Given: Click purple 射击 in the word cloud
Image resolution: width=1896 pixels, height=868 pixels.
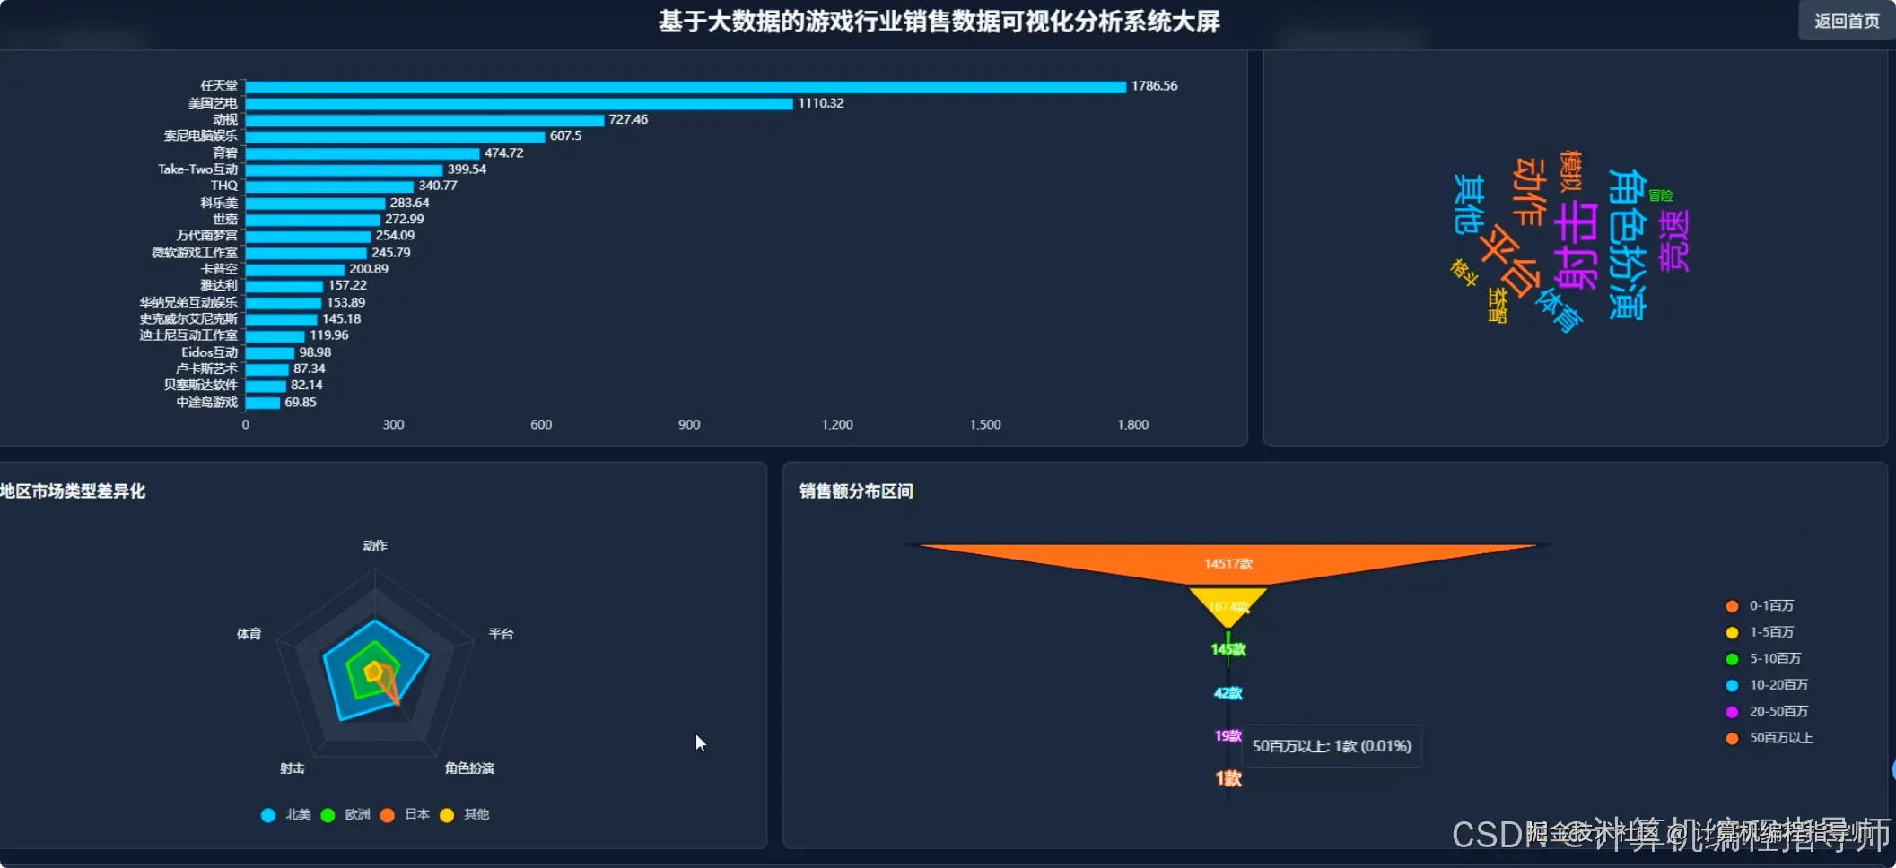Looking at the screenshot, I should 1576,246.
